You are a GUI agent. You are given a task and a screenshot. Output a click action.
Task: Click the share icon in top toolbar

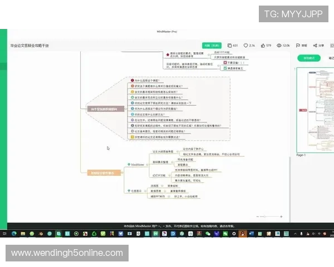coord(315,45)
